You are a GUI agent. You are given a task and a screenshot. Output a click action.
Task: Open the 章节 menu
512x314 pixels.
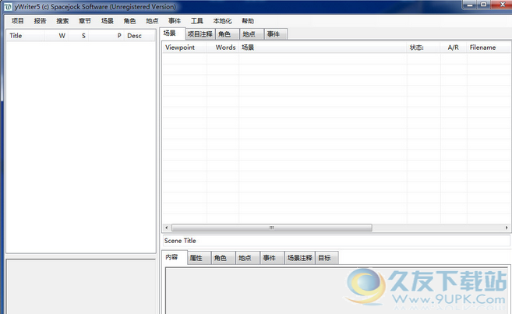[85, 21]
